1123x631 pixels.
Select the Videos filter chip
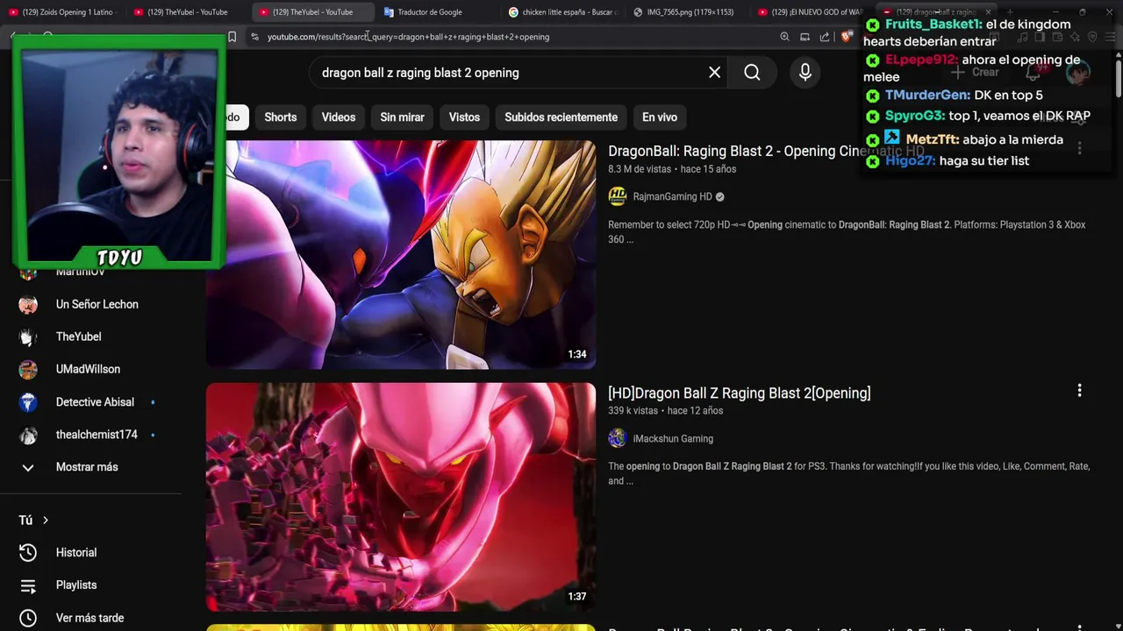[339, 117]
